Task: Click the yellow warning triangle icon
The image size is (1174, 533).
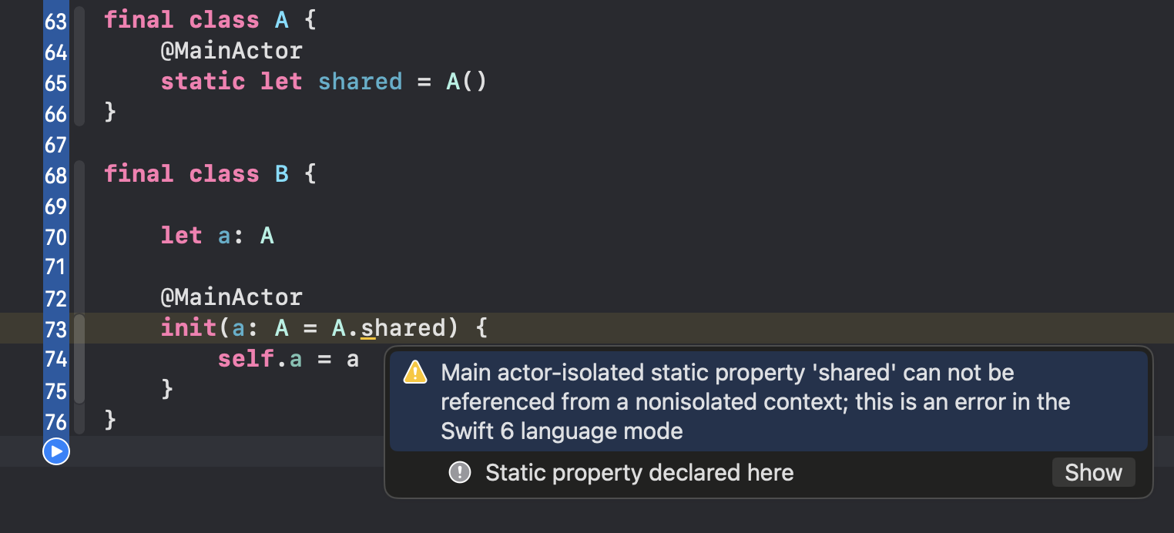Action: 415,373
